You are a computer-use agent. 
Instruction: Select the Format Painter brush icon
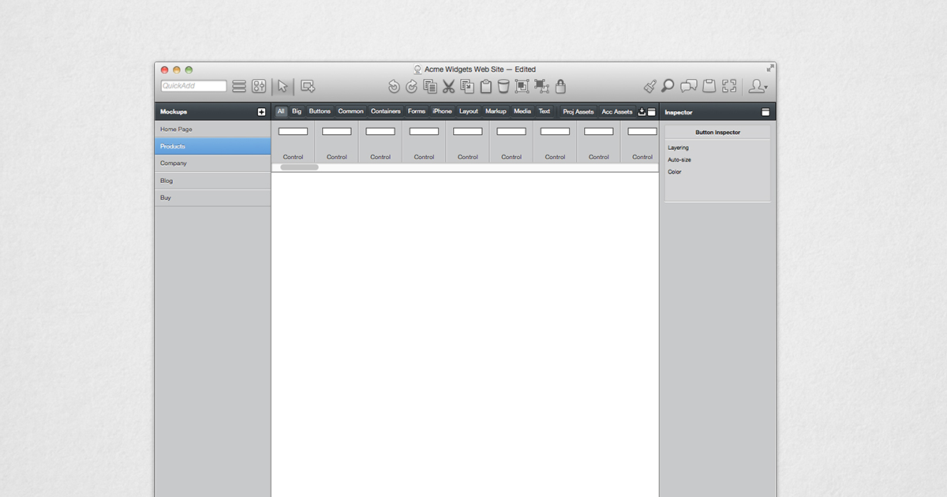coord(650,87)
